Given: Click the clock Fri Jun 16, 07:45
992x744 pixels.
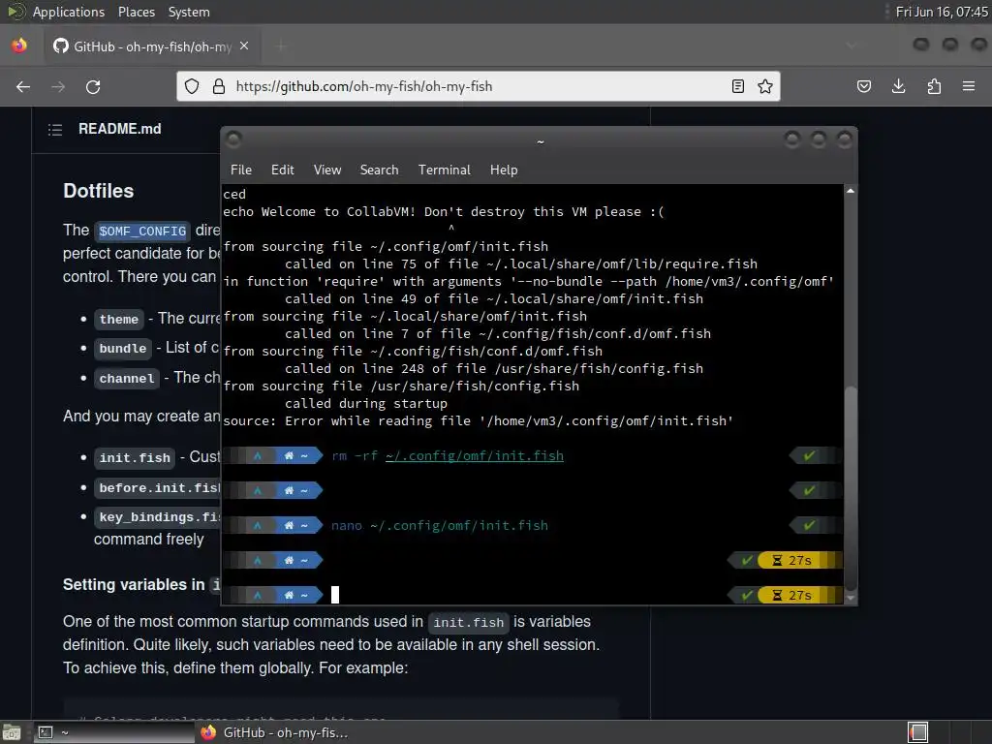Looking at the screenshot, I should pos(942,12).
